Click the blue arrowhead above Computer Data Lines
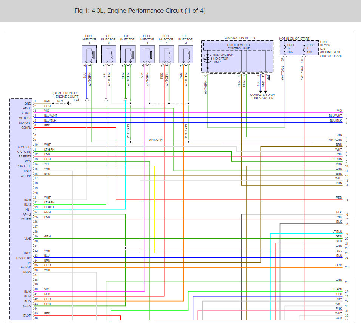 261,92
